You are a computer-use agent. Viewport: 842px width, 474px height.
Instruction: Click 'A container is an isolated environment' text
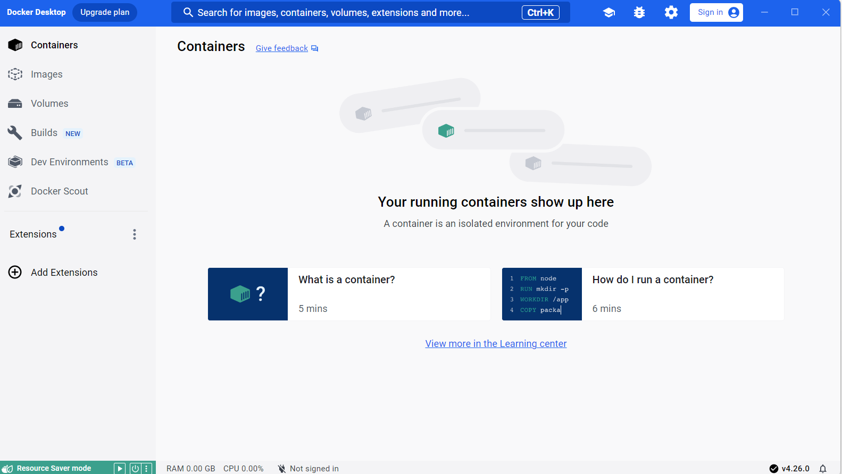point(496,224)
